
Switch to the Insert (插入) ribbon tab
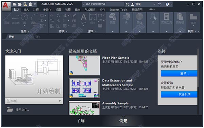coord(26,10)
